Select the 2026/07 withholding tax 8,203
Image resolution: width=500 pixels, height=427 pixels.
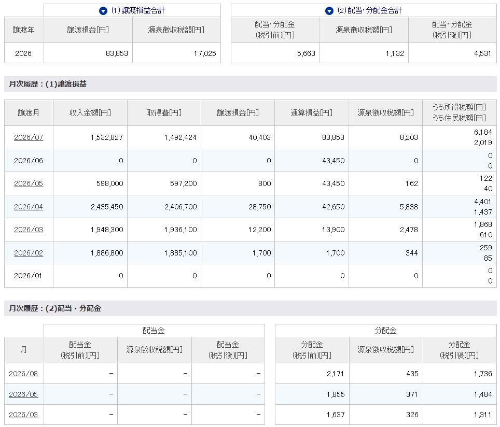pos(409,137)
